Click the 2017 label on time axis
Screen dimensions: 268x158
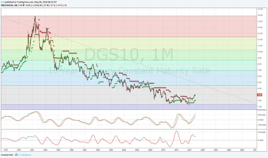tap(189, 150)
